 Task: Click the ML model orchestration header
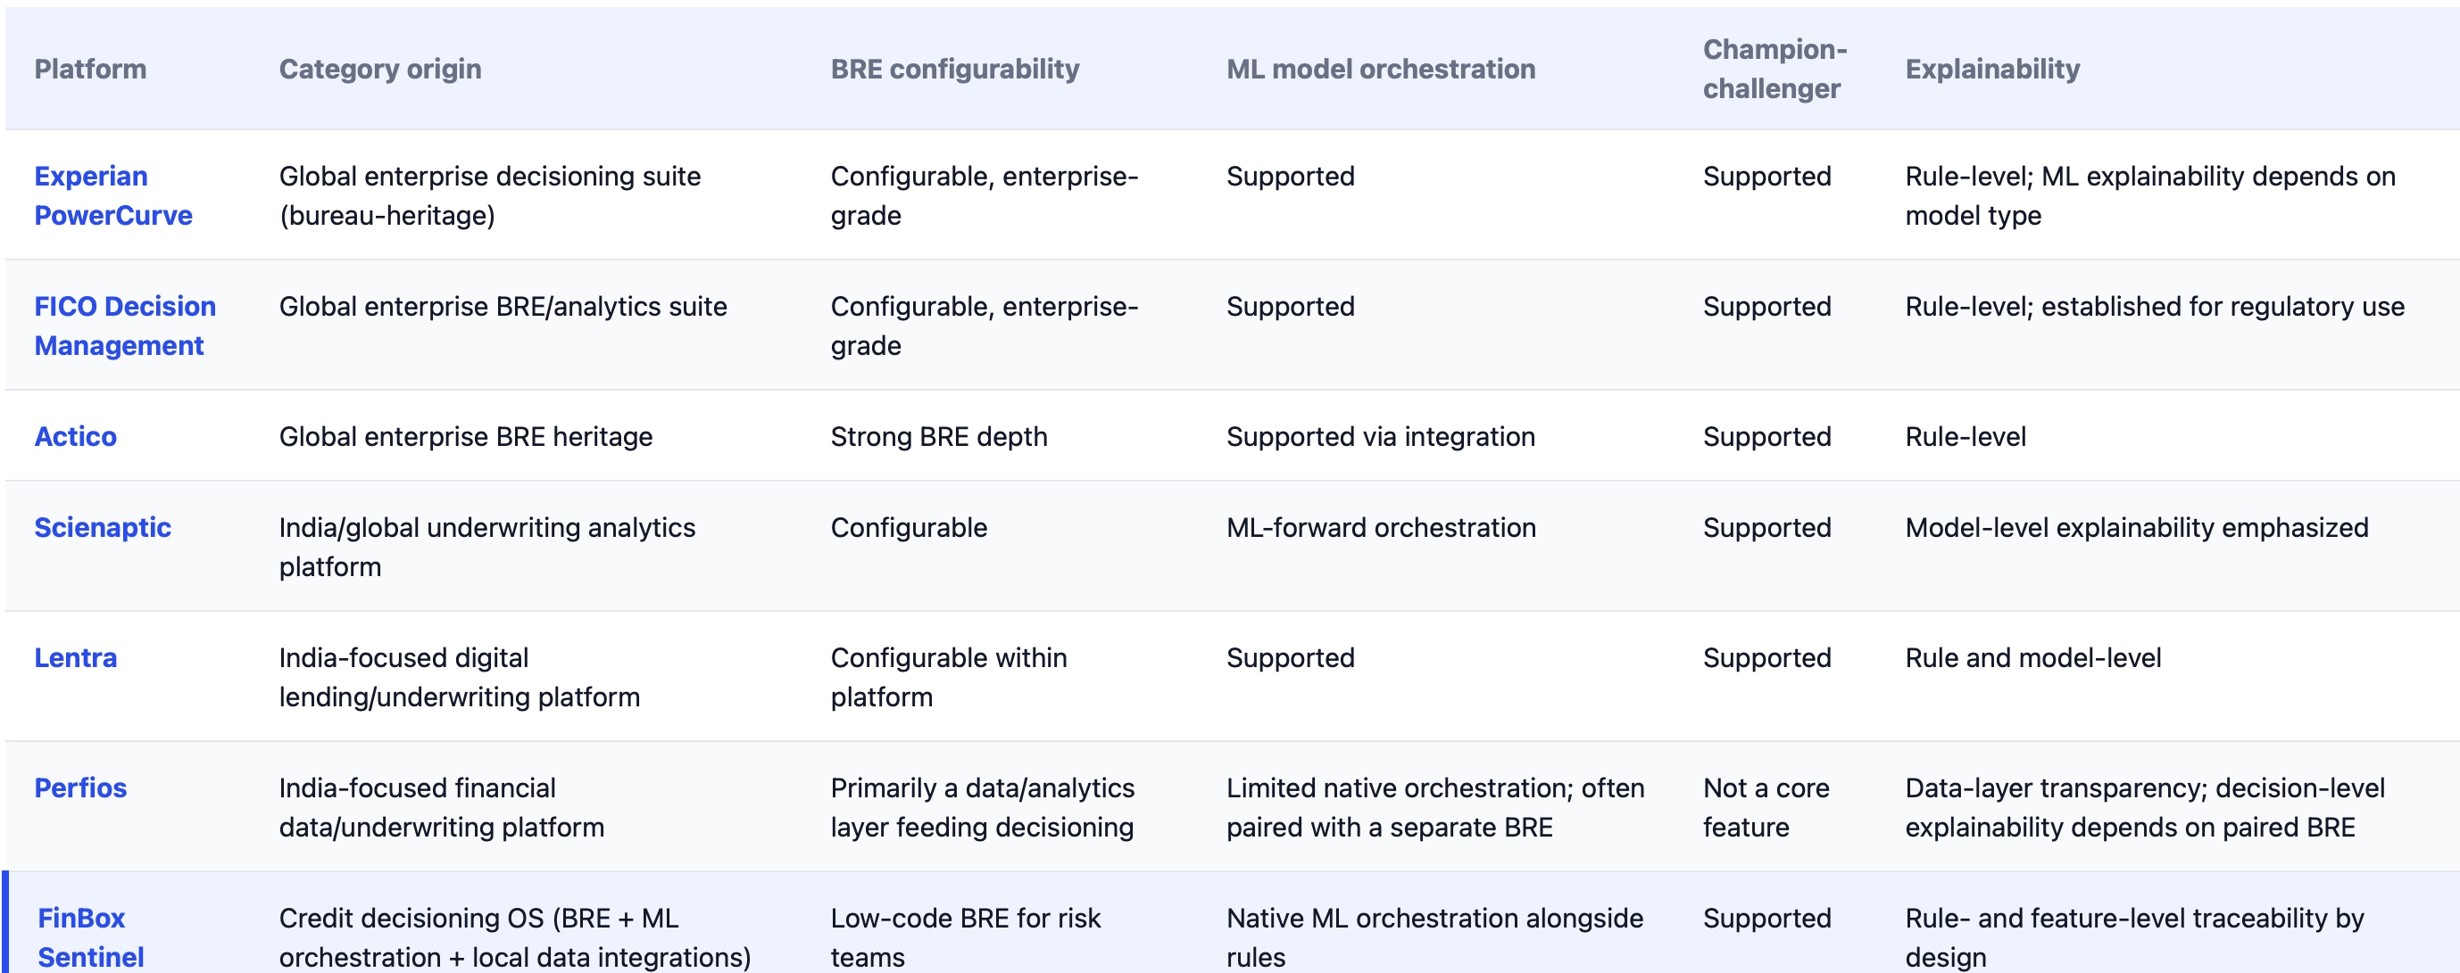1381,69
